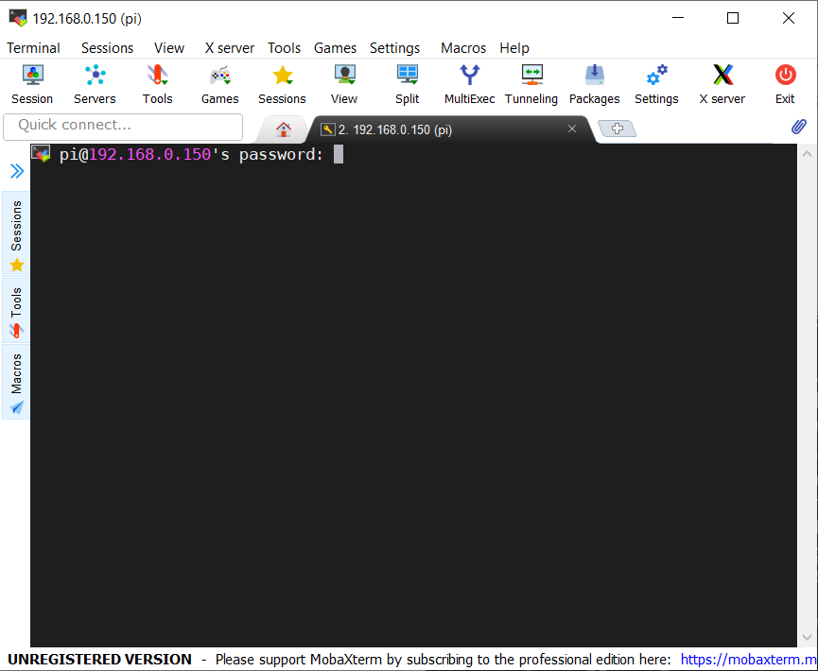Open the Packages toolbar icon
The width and height of the screenshot is (818, 671).
[x=594, y=84]
